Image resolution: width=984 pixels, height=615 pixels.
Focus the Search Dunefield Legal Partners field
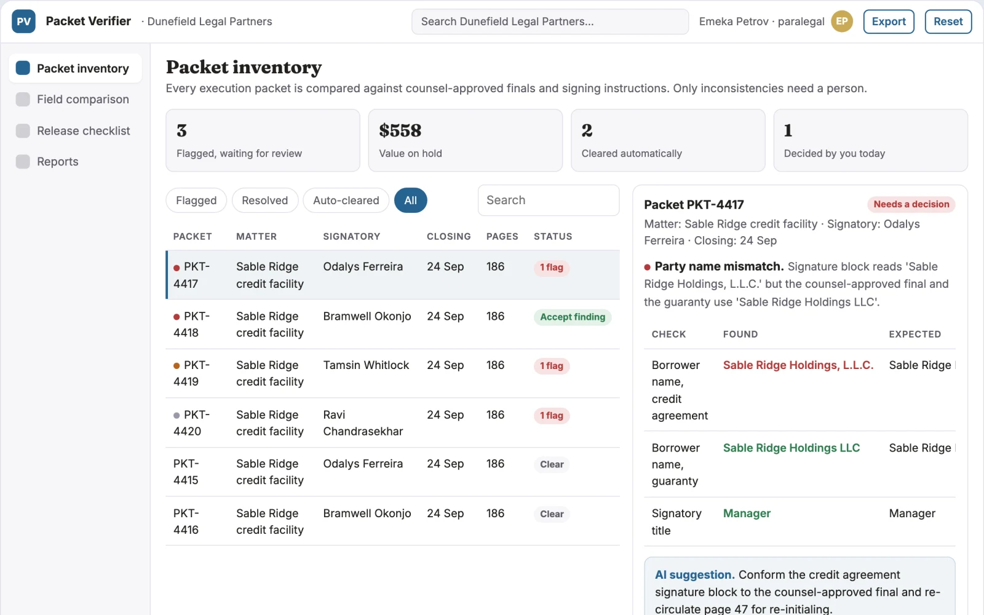(550, 22)
